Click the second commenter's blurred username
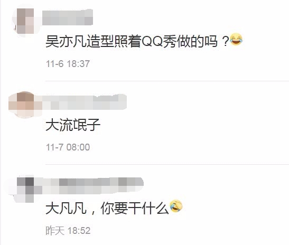 (85, 102)
